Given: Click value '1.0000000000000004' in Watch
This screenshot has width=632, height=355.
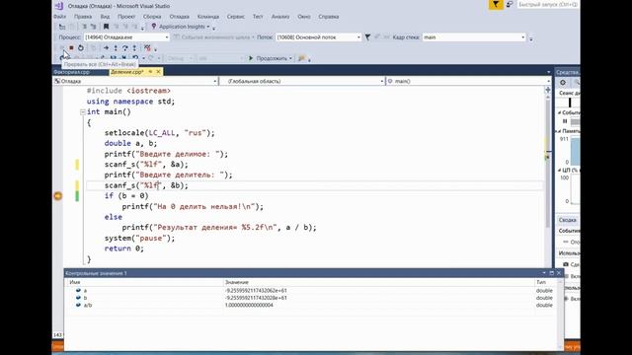Looking at the screenshot, I should point(249,305).
